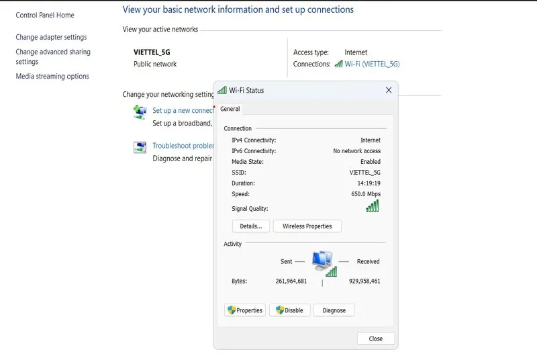Image resolution: width=537 pixels, height=358 pixels.
Task: Click the Wi-Fi signal icon beside Connections
Action: click(x=338, y=64)
